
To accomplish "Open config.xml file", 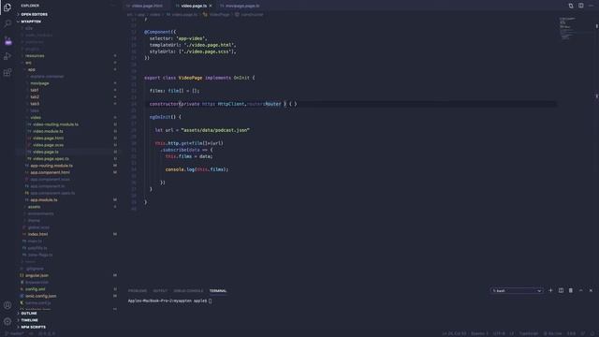I will (36, 289).
